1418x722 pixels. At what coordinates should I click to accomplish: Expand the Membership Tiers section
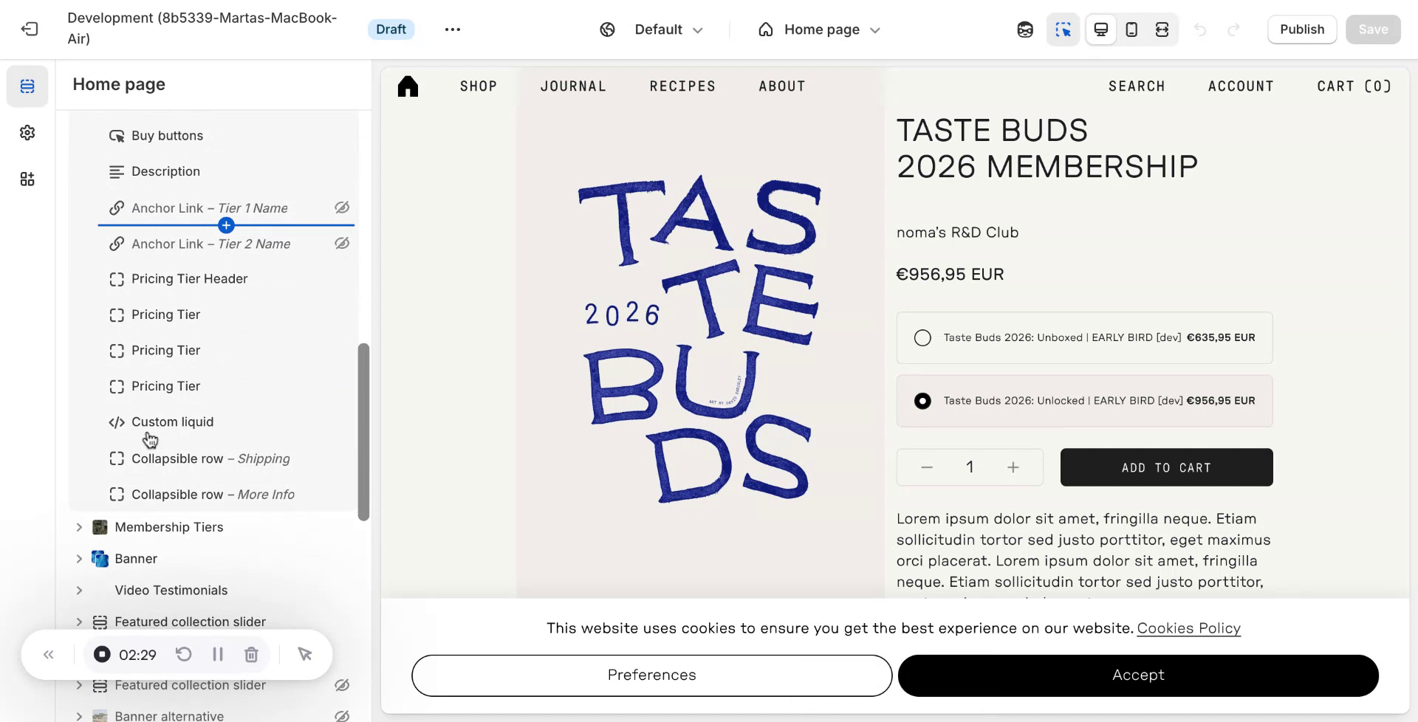coord(79,527)
